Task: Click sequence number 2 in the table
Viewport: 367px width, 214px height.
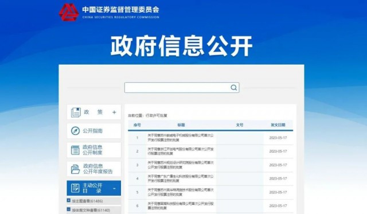Action: coord(138,151)
